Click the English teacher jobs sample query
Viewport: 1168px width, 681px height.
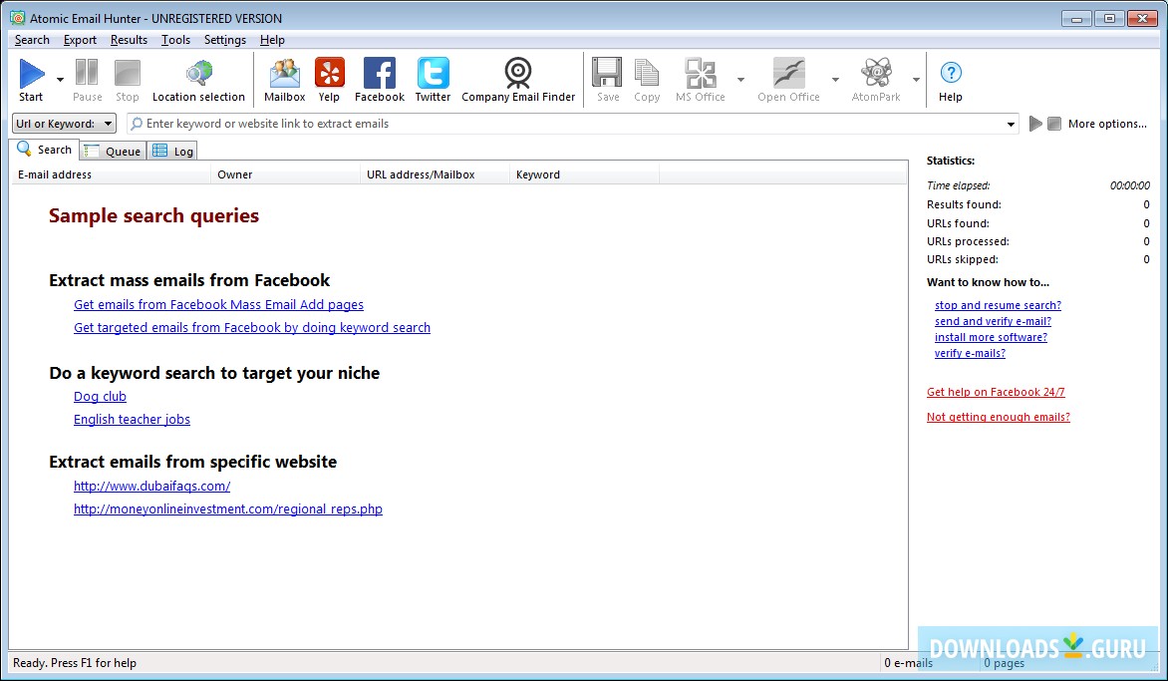[132, 420]
